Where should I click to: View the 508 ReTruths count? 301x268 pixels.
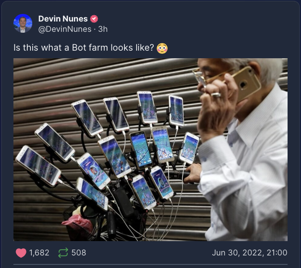(79, 253)
